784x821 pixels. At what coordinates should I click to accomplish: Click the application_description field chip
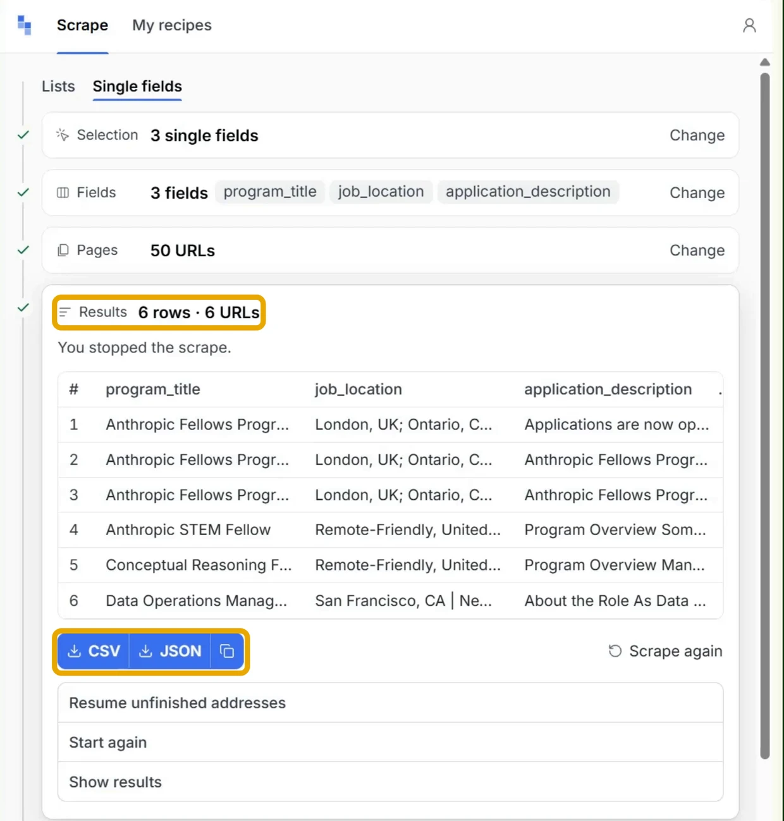[x=528, y=192]
